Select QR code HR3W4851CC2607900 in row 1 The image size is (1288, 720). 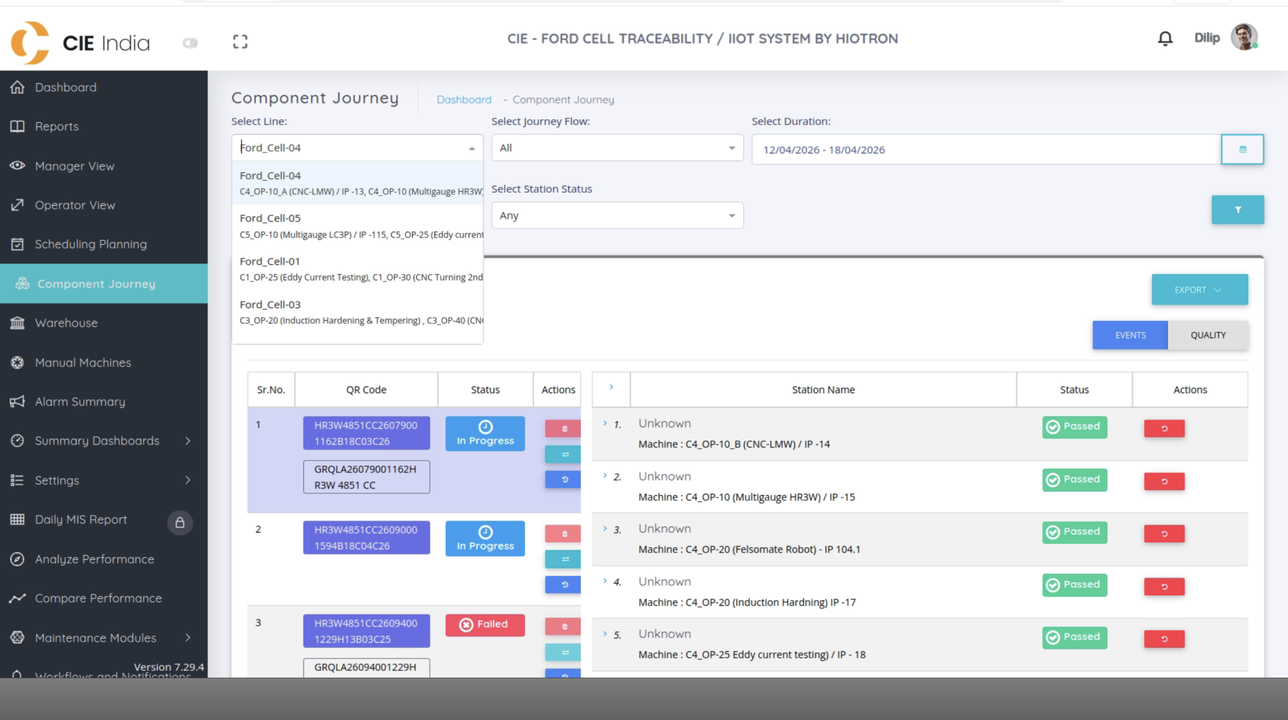click(x=366, y=433)
